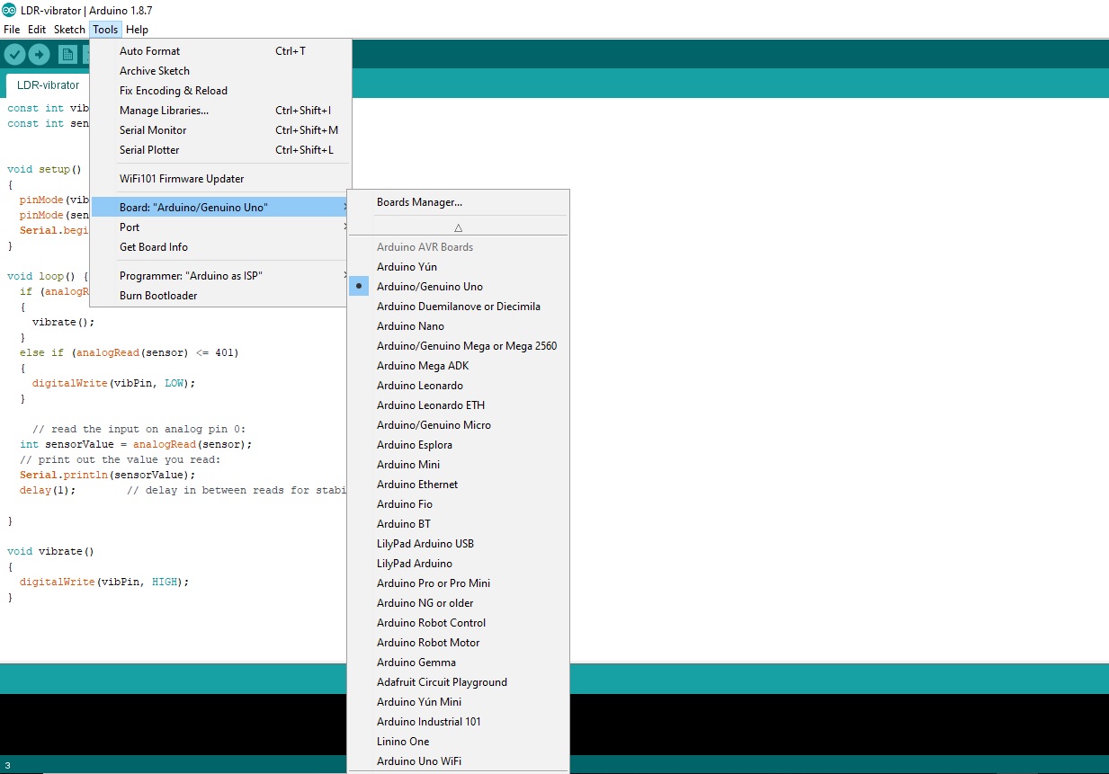Select the Arduino Yún Mini board
Viewport: 1109px width, 774px height.
[458, 702]
